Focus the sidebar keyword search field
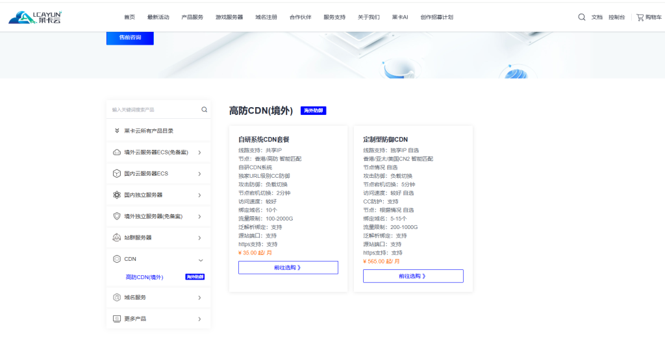The image size is (665, 342). (153, 110)
